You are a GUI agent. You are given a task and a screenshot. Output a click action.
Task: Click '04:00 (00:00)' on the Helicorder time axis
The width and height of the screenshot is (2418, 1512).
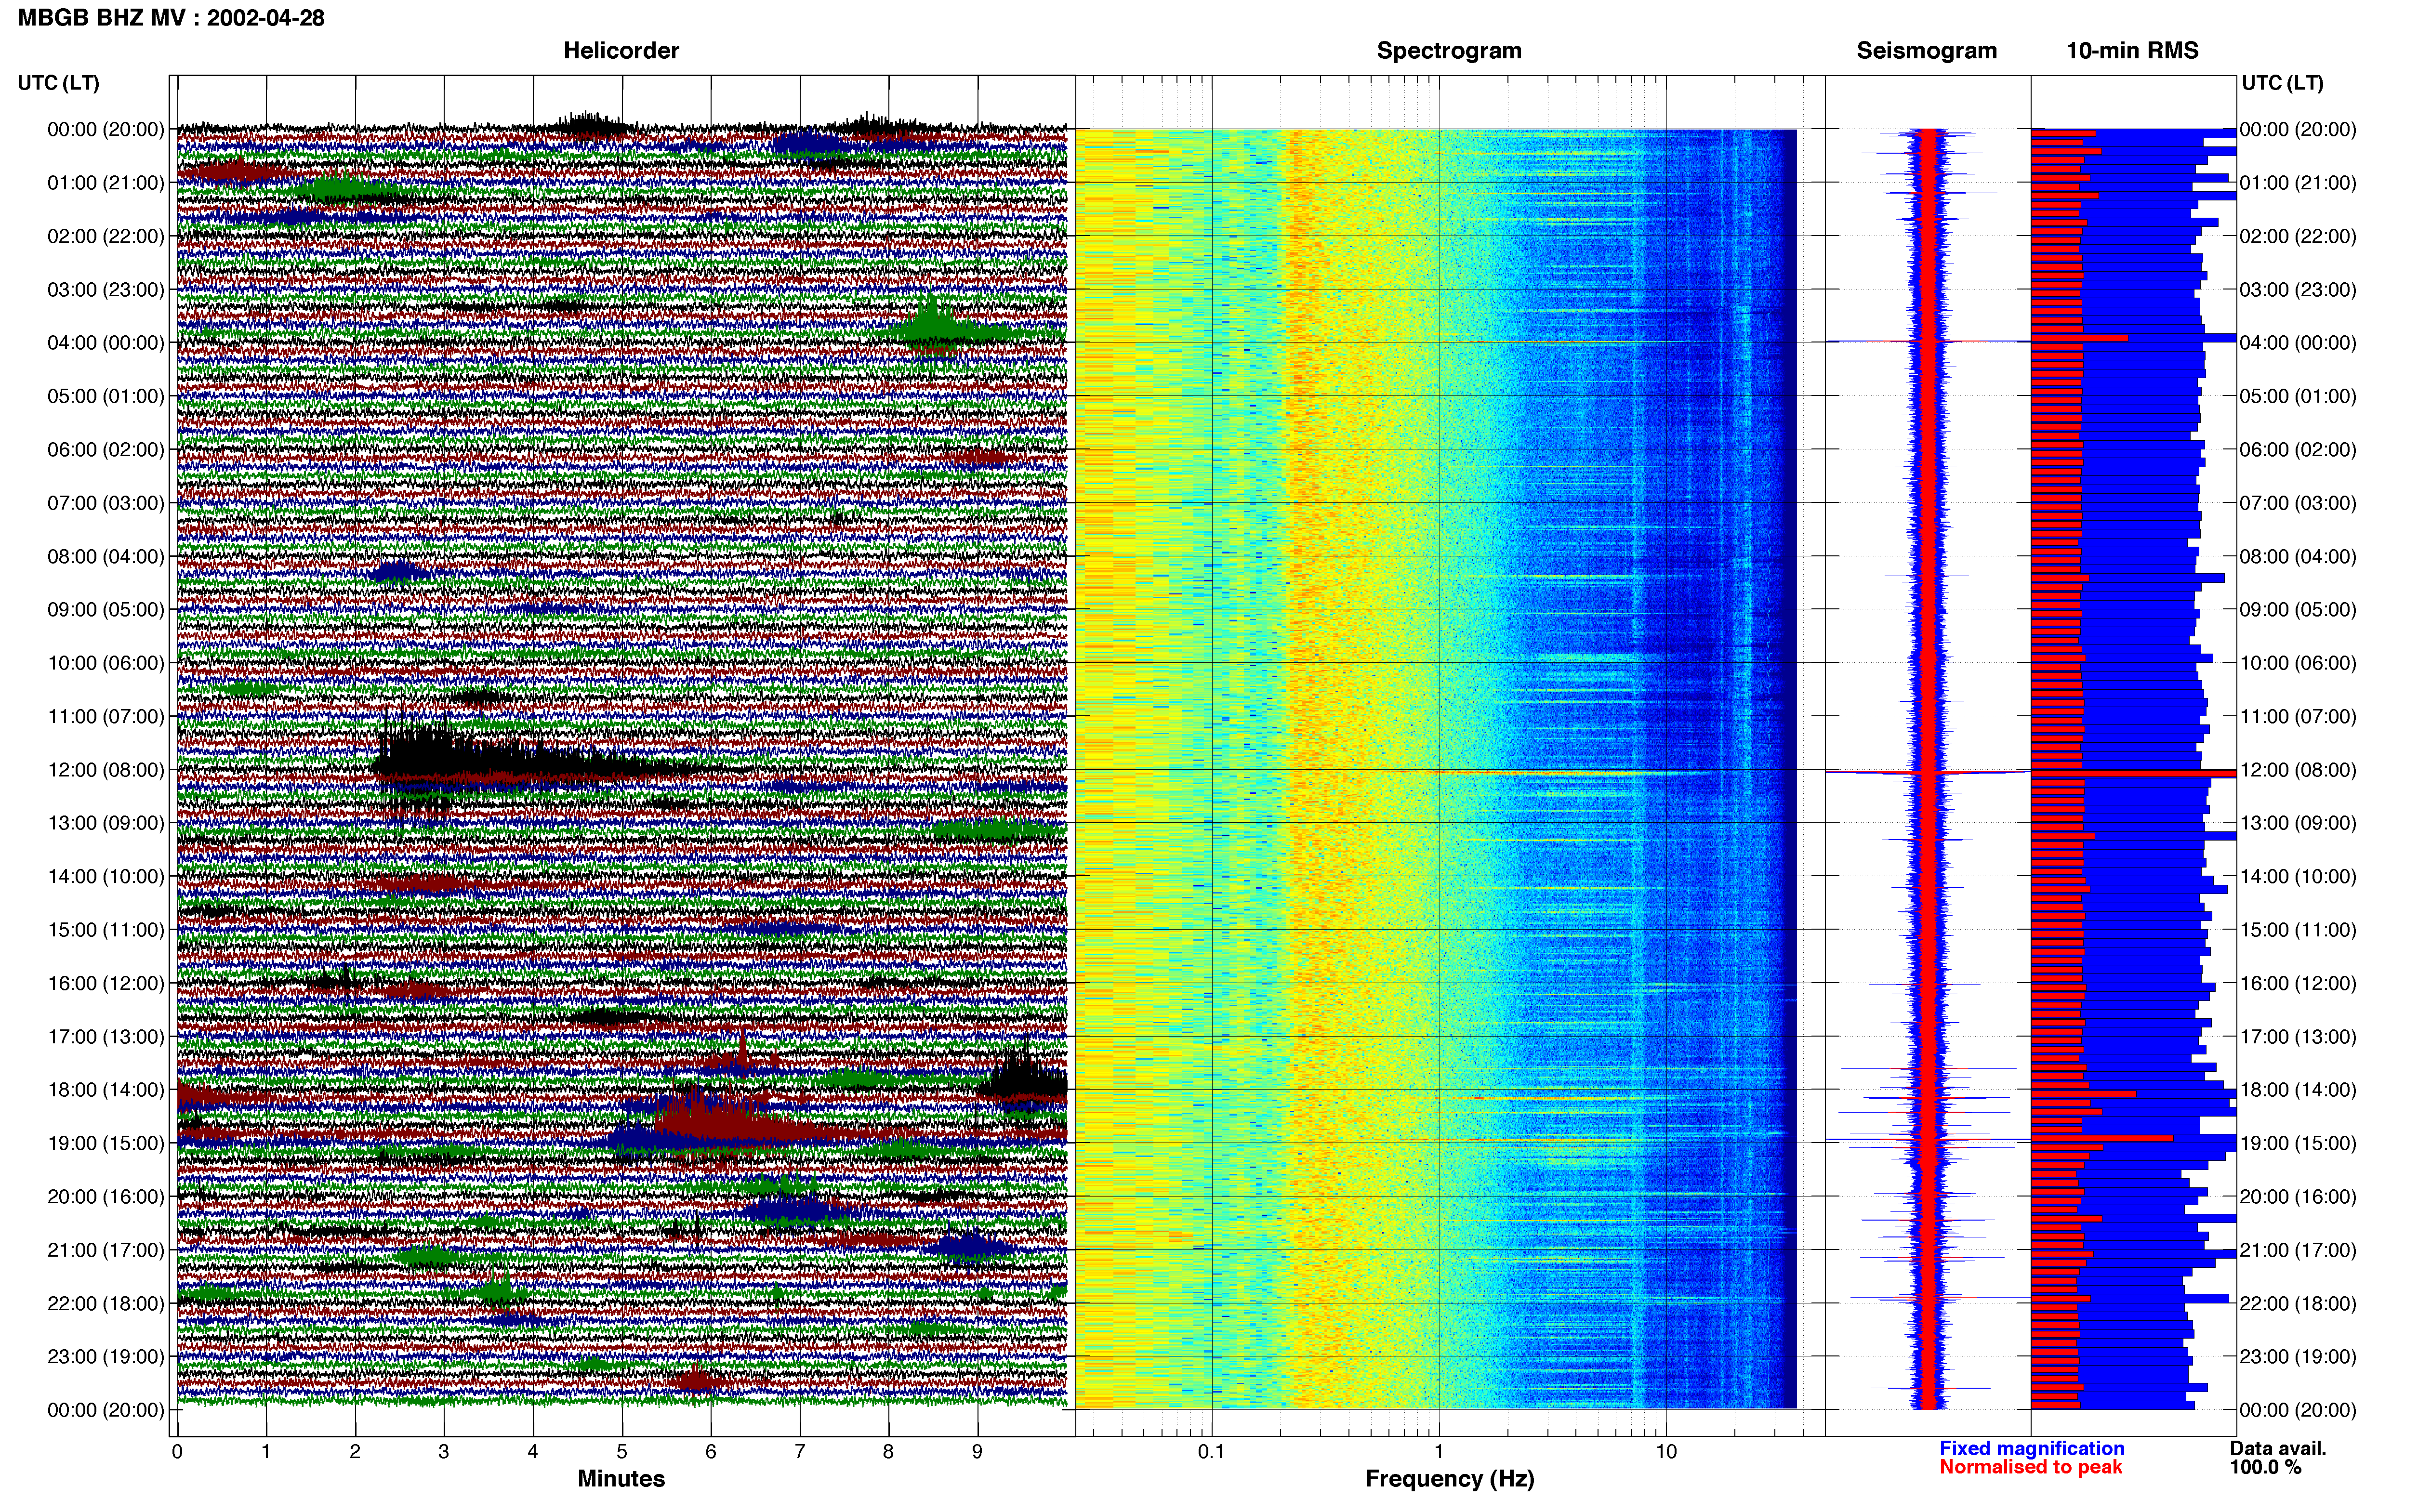coord(106,343)
